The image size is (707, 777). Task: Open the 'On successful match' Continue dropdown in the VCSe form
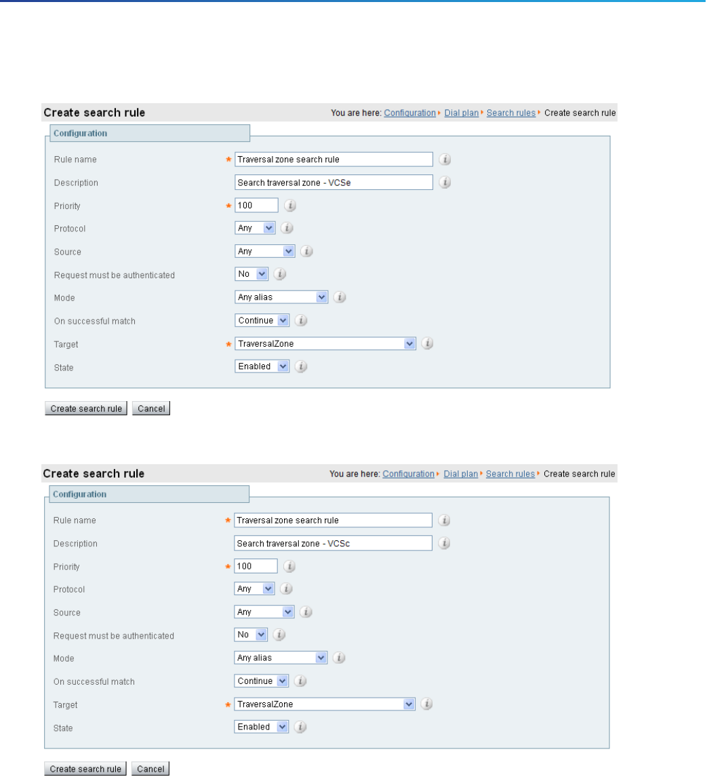pos(262,320)
